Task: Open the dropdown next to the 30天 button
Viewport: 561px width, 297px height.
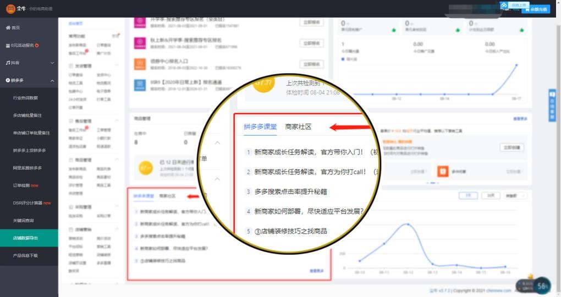Action: [515, 195]
